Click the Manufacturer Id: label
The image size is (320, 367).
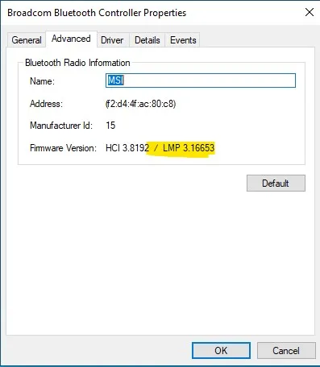click(61, 126)
